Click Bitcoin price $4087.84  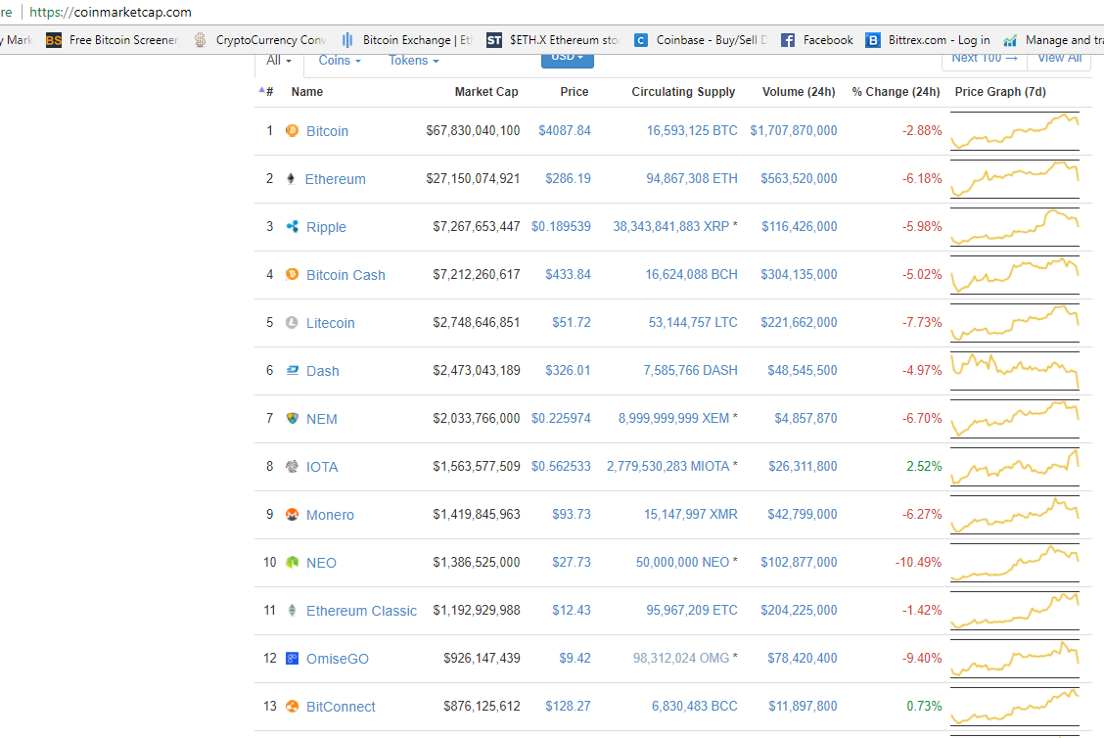coord(564,130)
